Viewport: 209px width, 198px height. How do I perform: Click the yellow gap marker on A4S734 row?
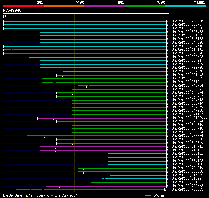pos(86,87)
